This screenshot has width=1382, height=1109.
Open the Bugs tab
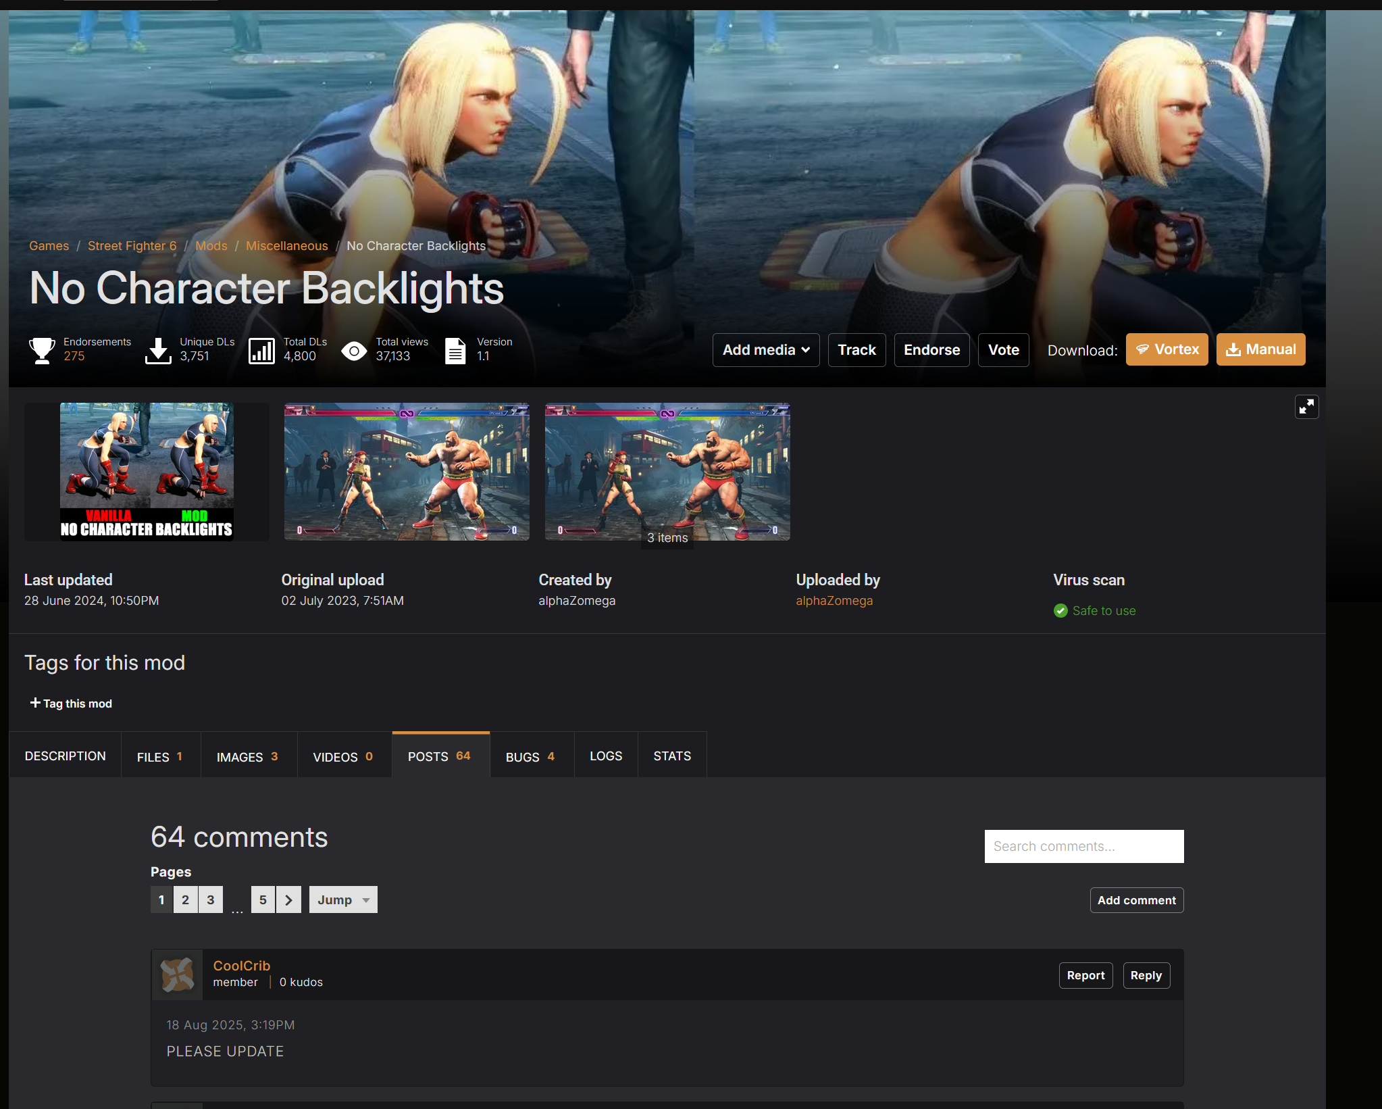531,756
